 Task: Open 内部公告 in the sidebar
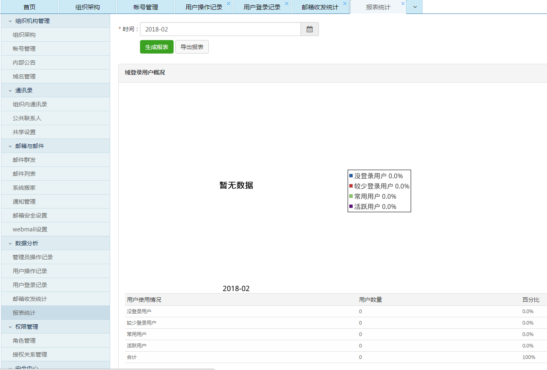tap(55, 63)
